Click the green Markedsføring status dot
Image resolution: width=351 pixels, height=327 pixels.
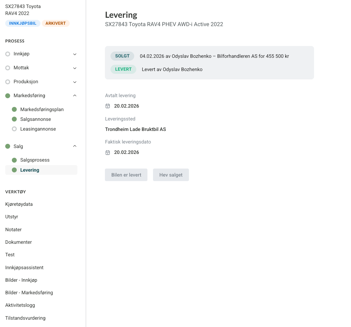(8, 96)
